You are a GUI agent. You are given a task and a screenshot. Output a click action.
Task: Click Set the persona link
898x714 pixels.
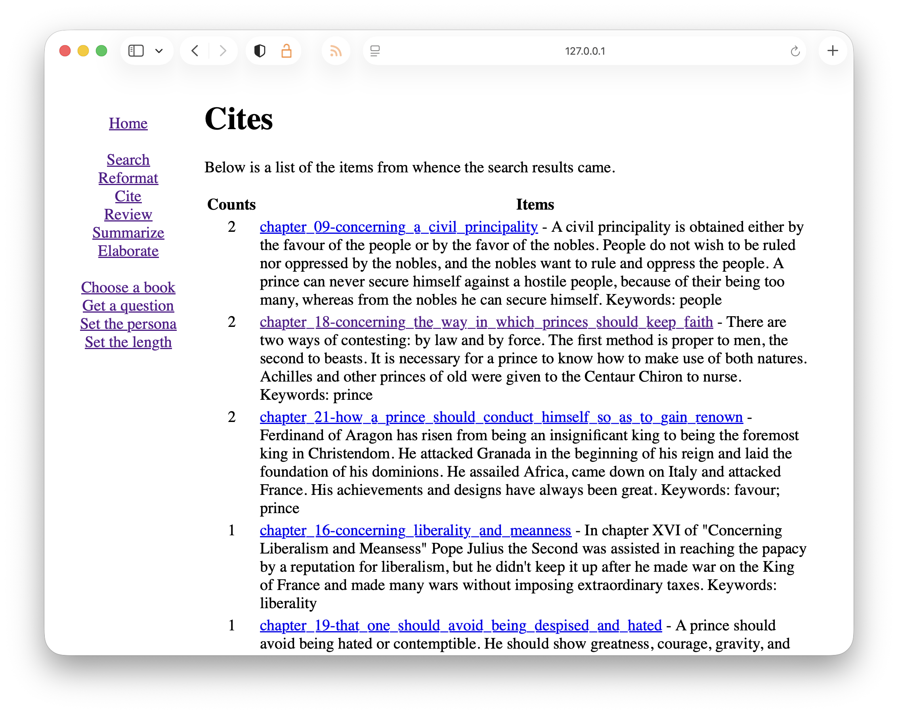point(128,324)
